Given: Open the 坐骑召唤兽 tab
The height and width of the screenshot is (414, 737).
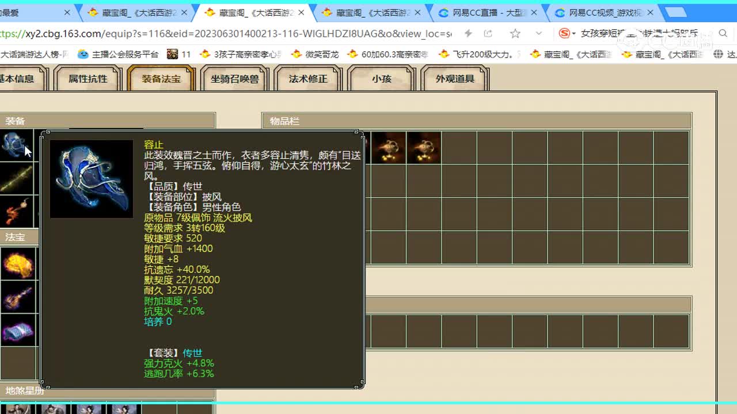Looking at the screenshot, I should point(234,79).
